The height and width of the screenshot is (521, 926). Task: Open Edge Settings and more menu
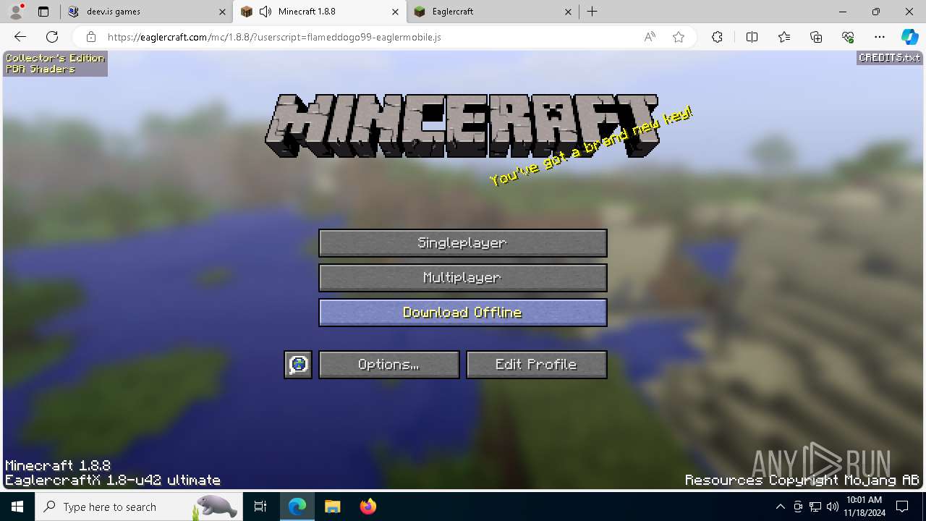880,37
